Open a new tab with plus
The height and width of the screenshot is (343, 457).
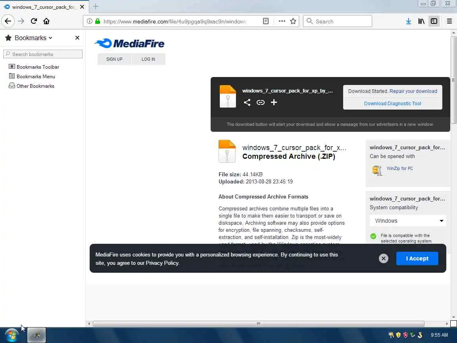click(96, 6)
